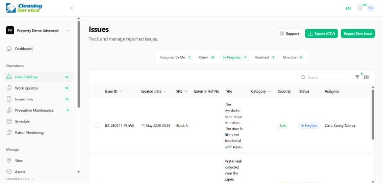
Task: Switch to the Assigned to Me tab
Action: pos(176,57)
